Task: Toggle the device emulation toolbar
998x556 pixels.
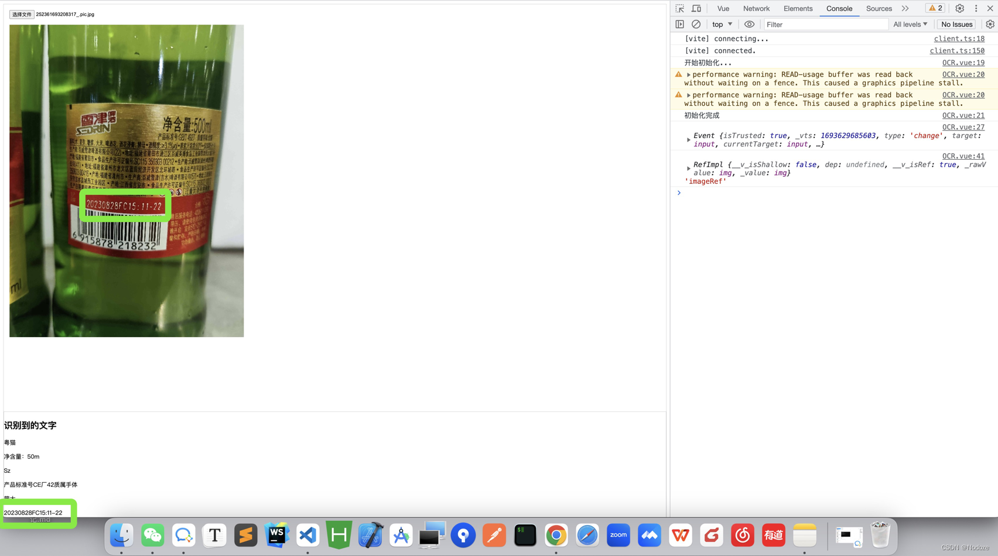Action: click(696, 9)
